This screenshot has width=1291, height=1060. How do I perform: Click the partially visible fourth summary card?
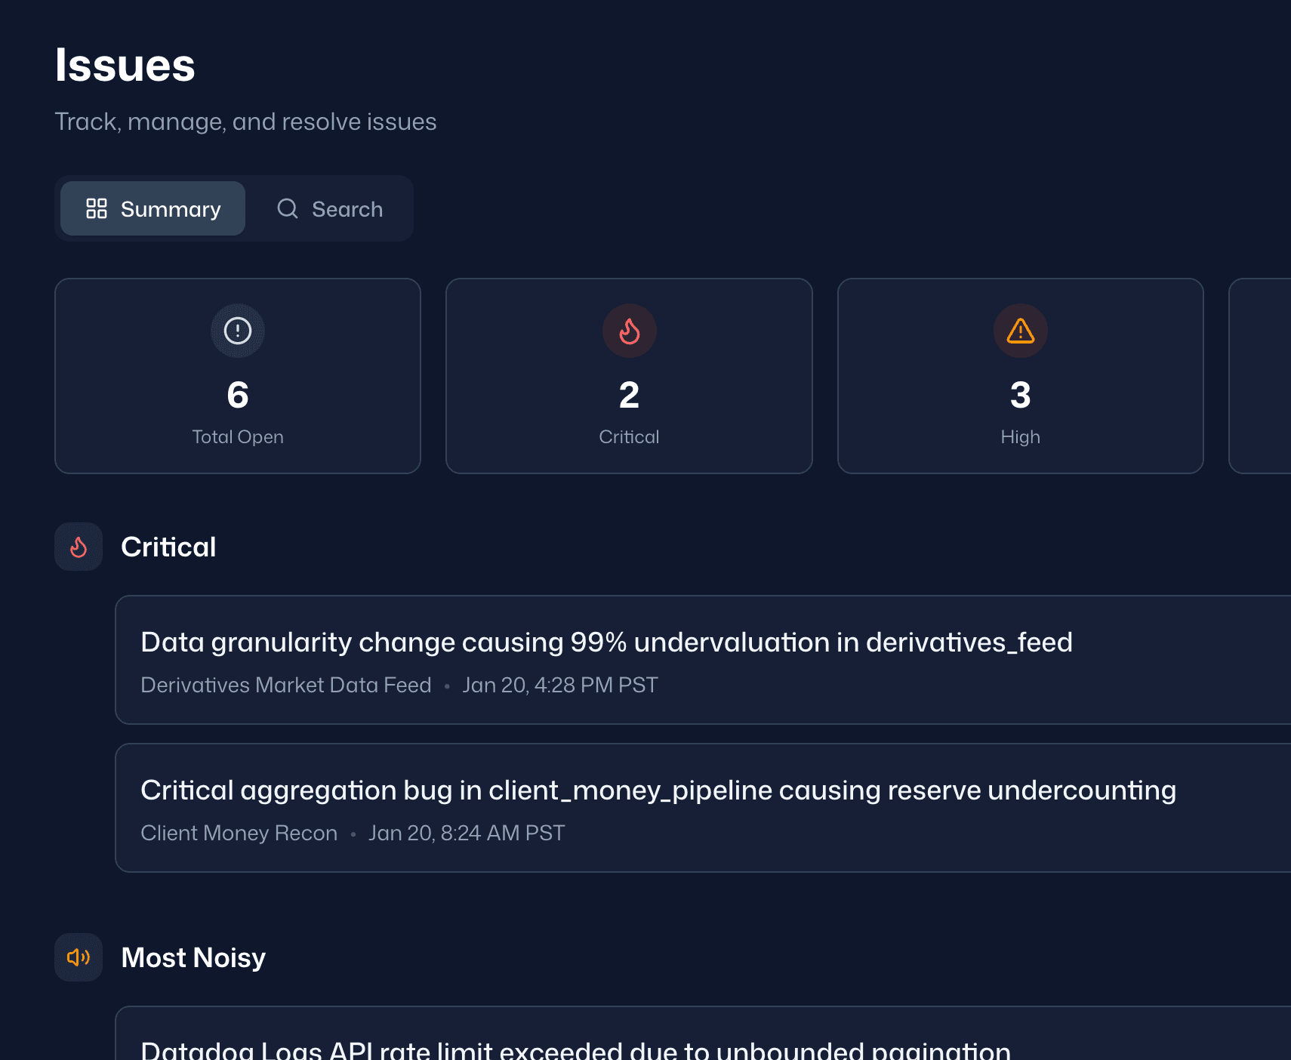pyautogui.click(x=1261, y=376)
